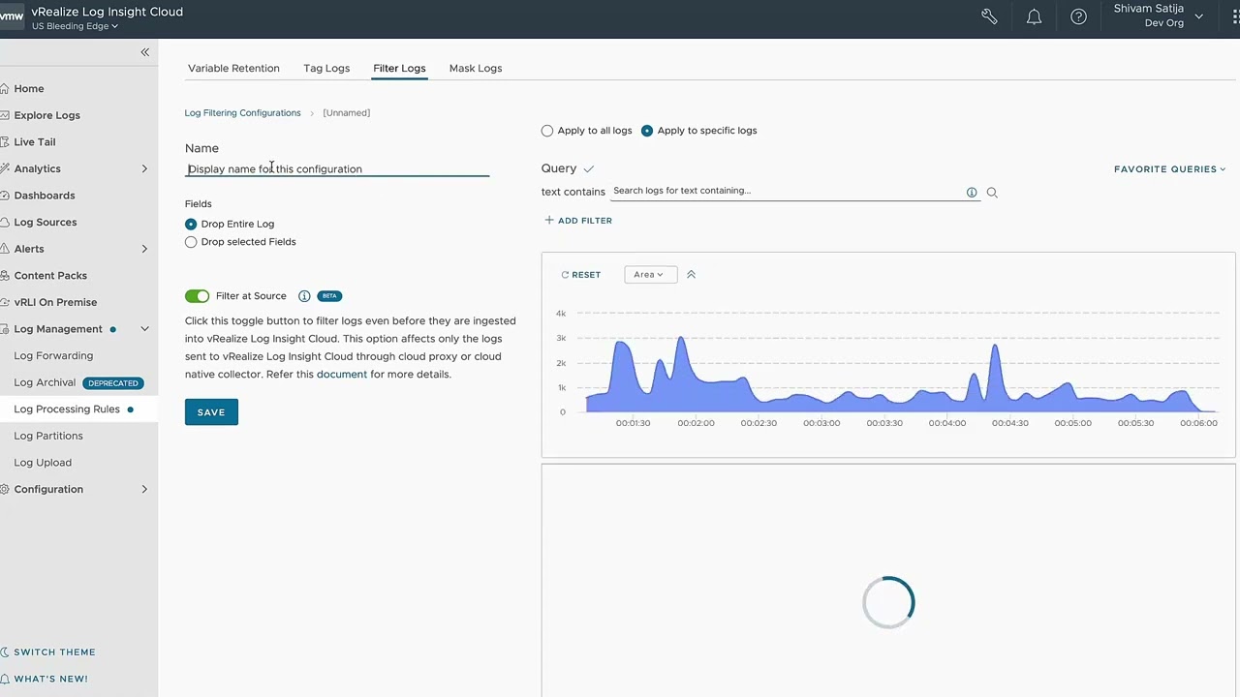Open the wrench tools icon in header
This screenshot has width=1240, height=697.
pos(989,16)
